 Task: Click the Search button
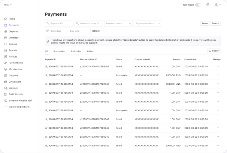pyautogui.click(x=215, y=24)
